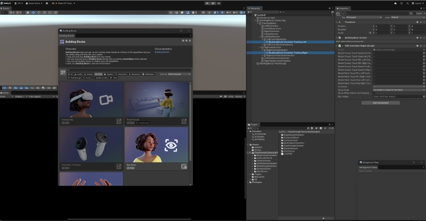Toggle the GameObject active checkbox in Inspector
Viewport: 426px width, 221px height.
click(343, 13)
